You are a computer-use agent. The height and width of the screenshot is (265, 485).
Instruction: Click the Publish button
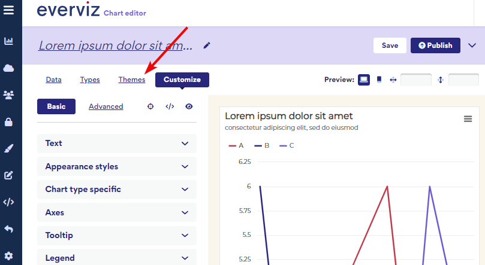[435, 45]
